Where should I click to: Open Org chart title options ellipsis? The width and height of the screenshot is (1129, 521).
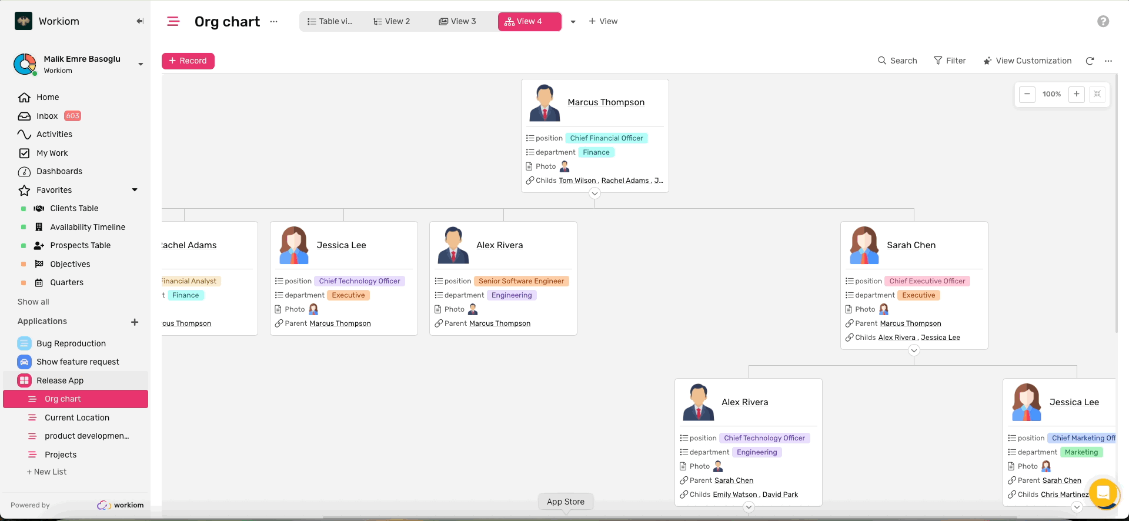273,22
